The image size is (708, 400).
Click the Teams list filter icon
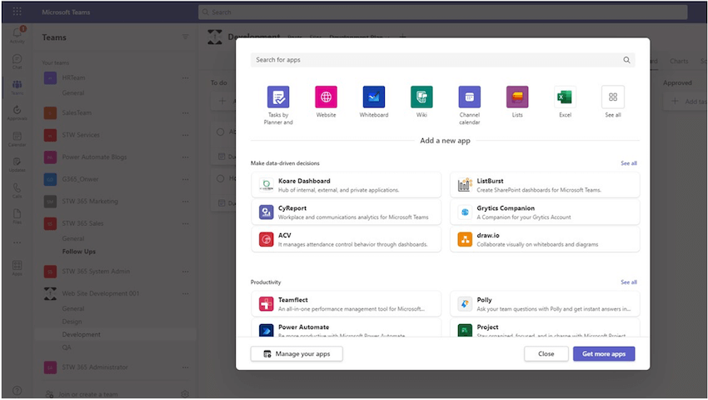pyautogui.click(x=186, y=37)
